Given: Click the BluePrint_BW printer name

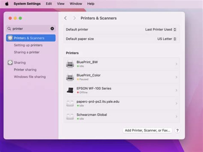Looking at the screenshot, I should pyautogui.click(x=87, y=62).
